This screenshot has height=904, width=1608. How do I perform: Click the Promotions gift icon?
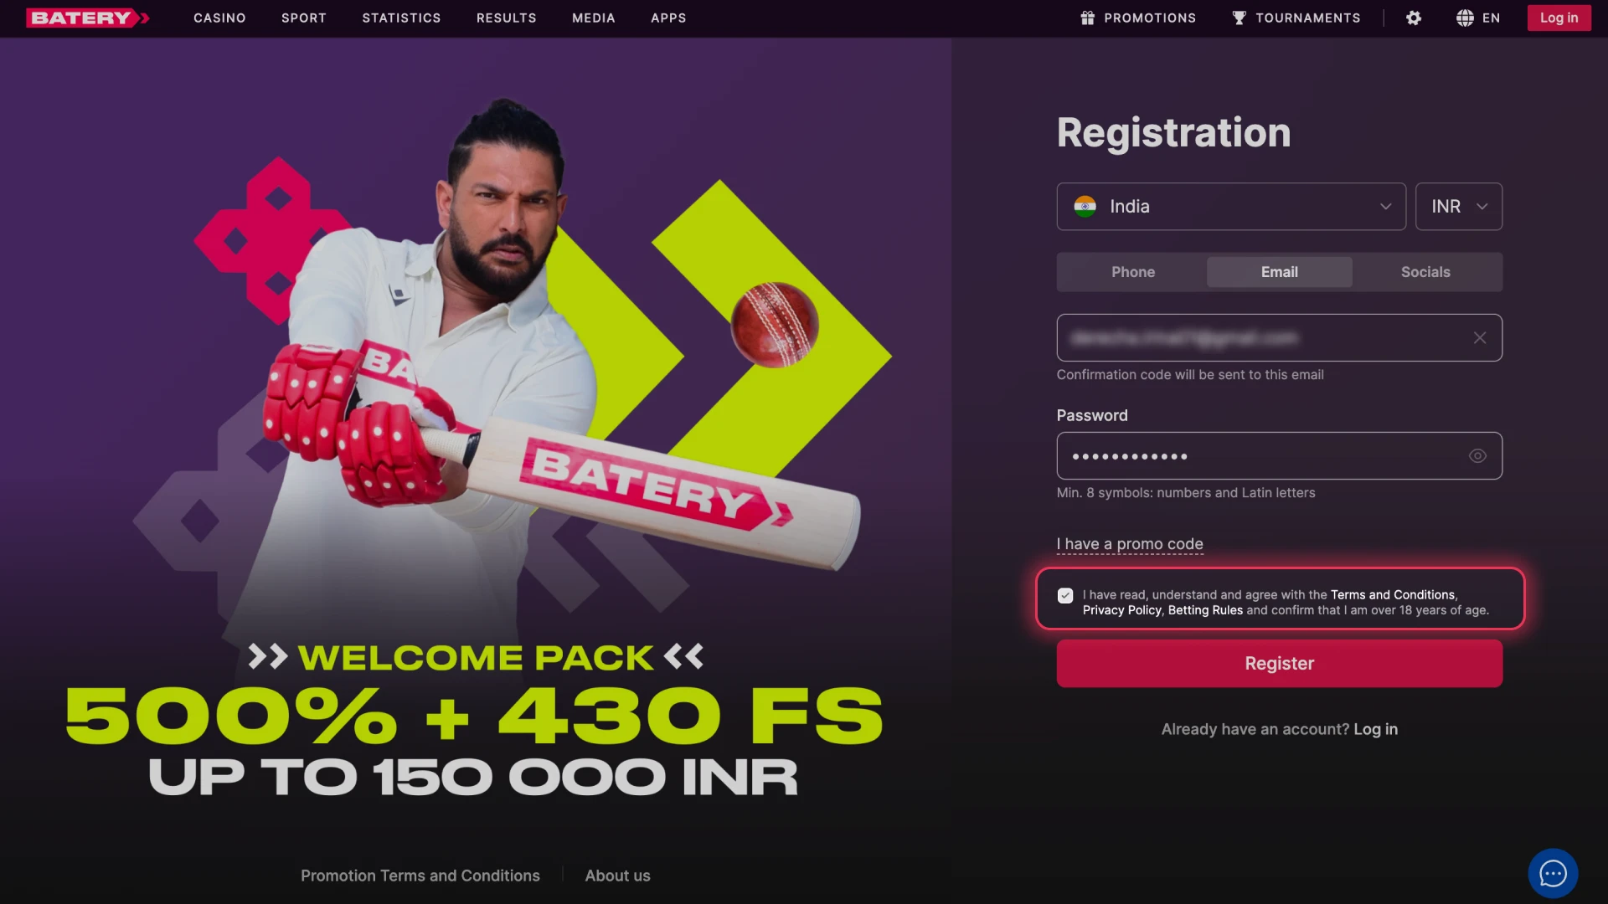point(1087,18)
